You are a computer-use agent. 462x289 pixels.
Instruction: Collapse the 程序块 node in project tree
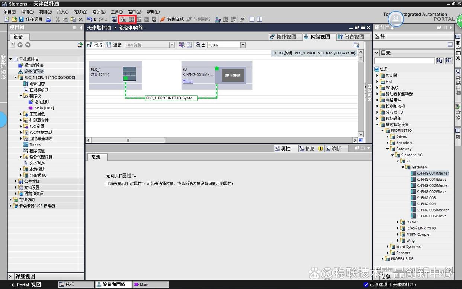click(21, 96)
